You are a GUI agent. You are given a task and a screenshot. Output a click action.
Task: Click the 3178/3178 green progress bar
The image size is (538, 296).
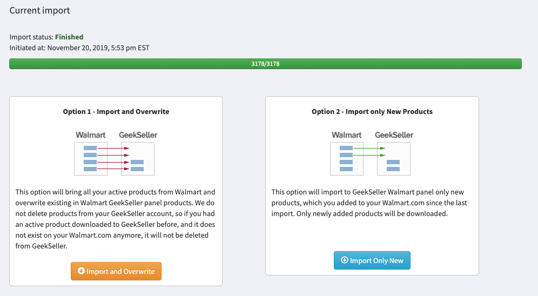click(265, 64)
